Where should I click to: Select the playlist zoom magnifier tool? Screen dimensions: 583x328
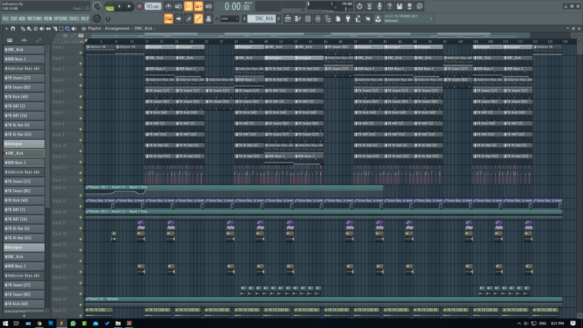pyautogui.click(x=67, y=28)
